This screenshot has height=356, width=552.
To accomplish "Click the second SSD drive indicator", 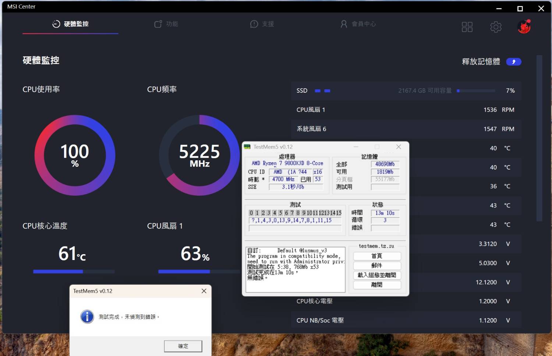I will coord(327,90).
